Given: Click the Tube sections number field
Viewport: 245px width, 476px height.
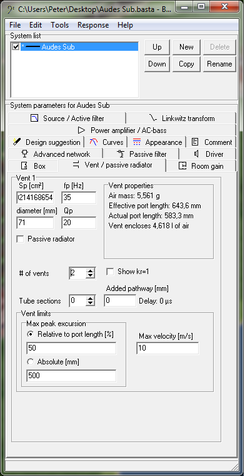Looking at the screenshot, I should (x=78, y=301).
